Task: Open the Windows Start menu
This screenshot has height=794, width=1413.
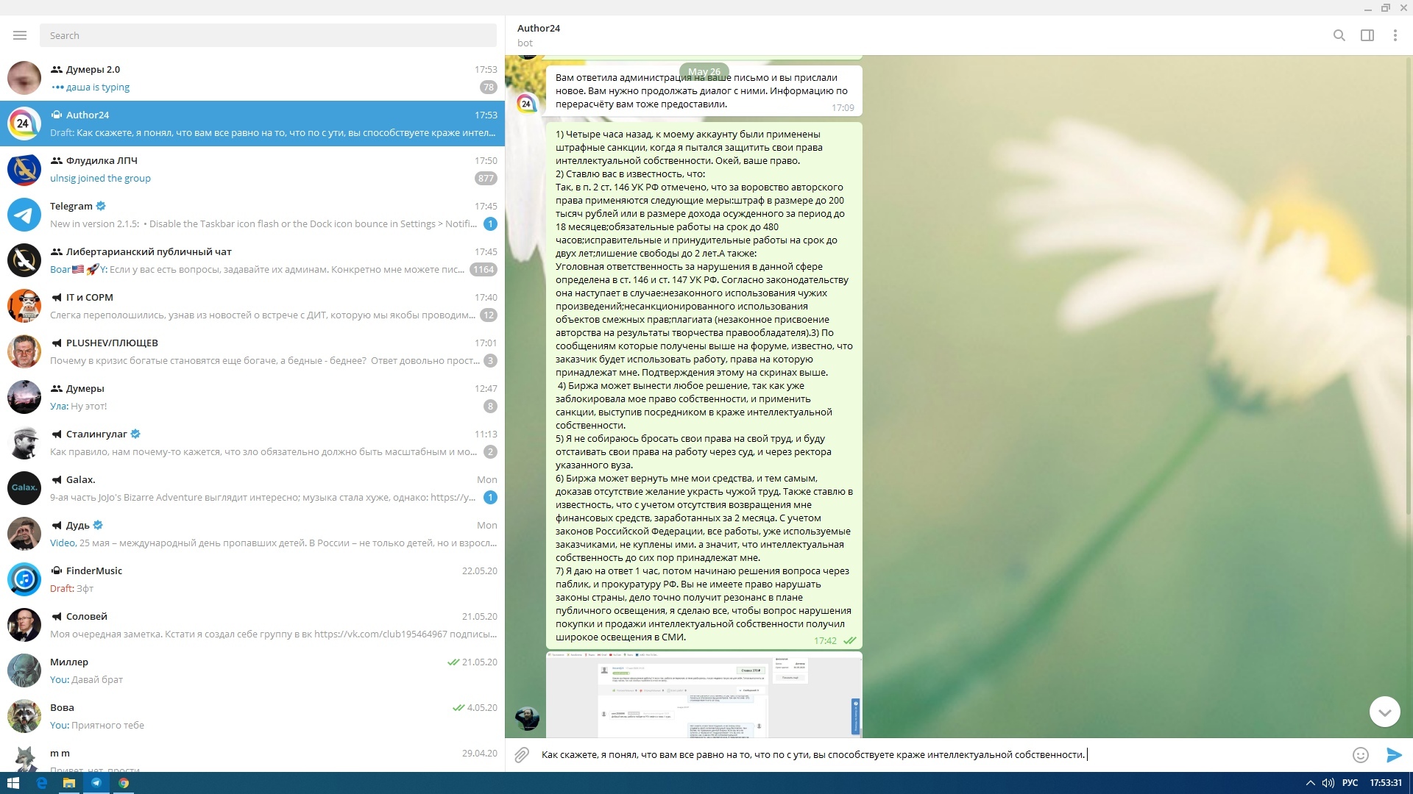Action: 13,783
